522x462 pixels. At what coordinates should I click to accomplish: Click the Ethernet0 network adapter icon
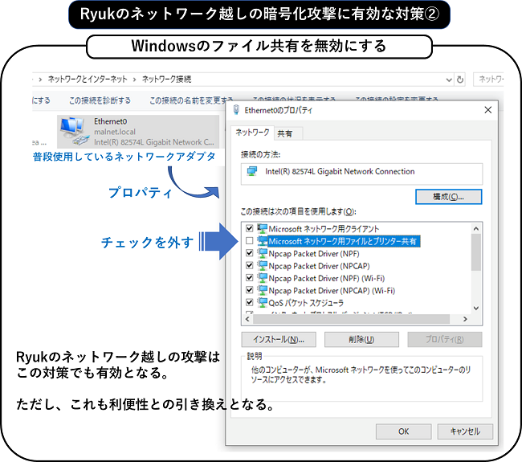pos(74,131)
